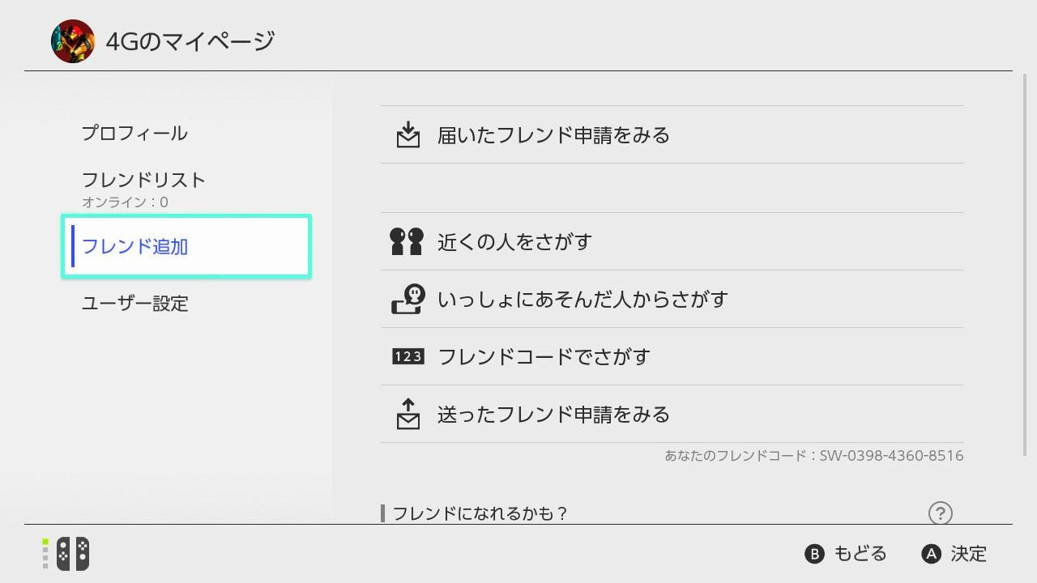Click the outbox icon for sent requests
Screen dimensions: 1037x583
pyautogui.click(x=408, y=414)
